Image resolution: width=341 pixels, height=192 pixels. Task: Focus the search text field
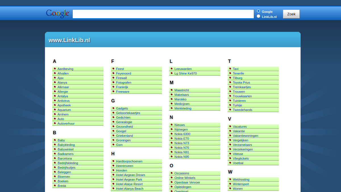163,14
